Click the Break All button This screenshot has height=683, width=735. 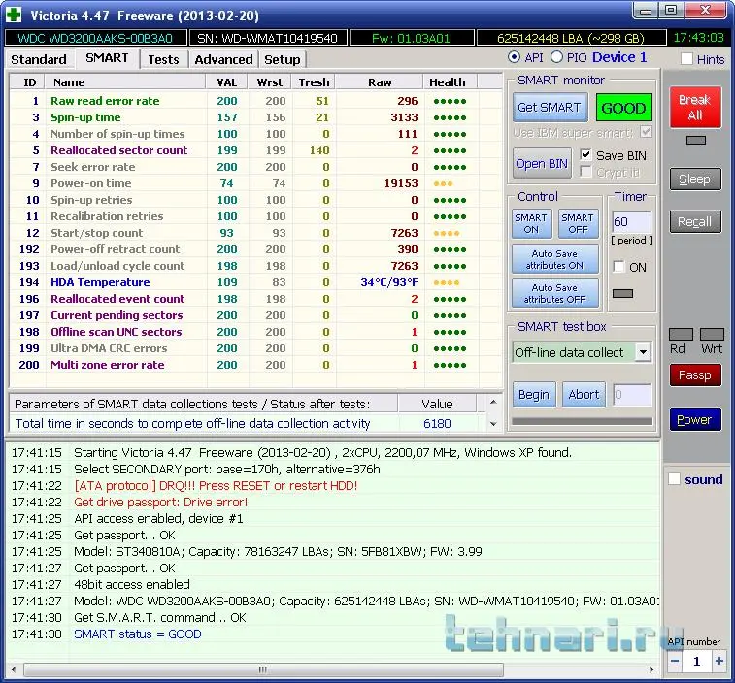tap(695, 108)
